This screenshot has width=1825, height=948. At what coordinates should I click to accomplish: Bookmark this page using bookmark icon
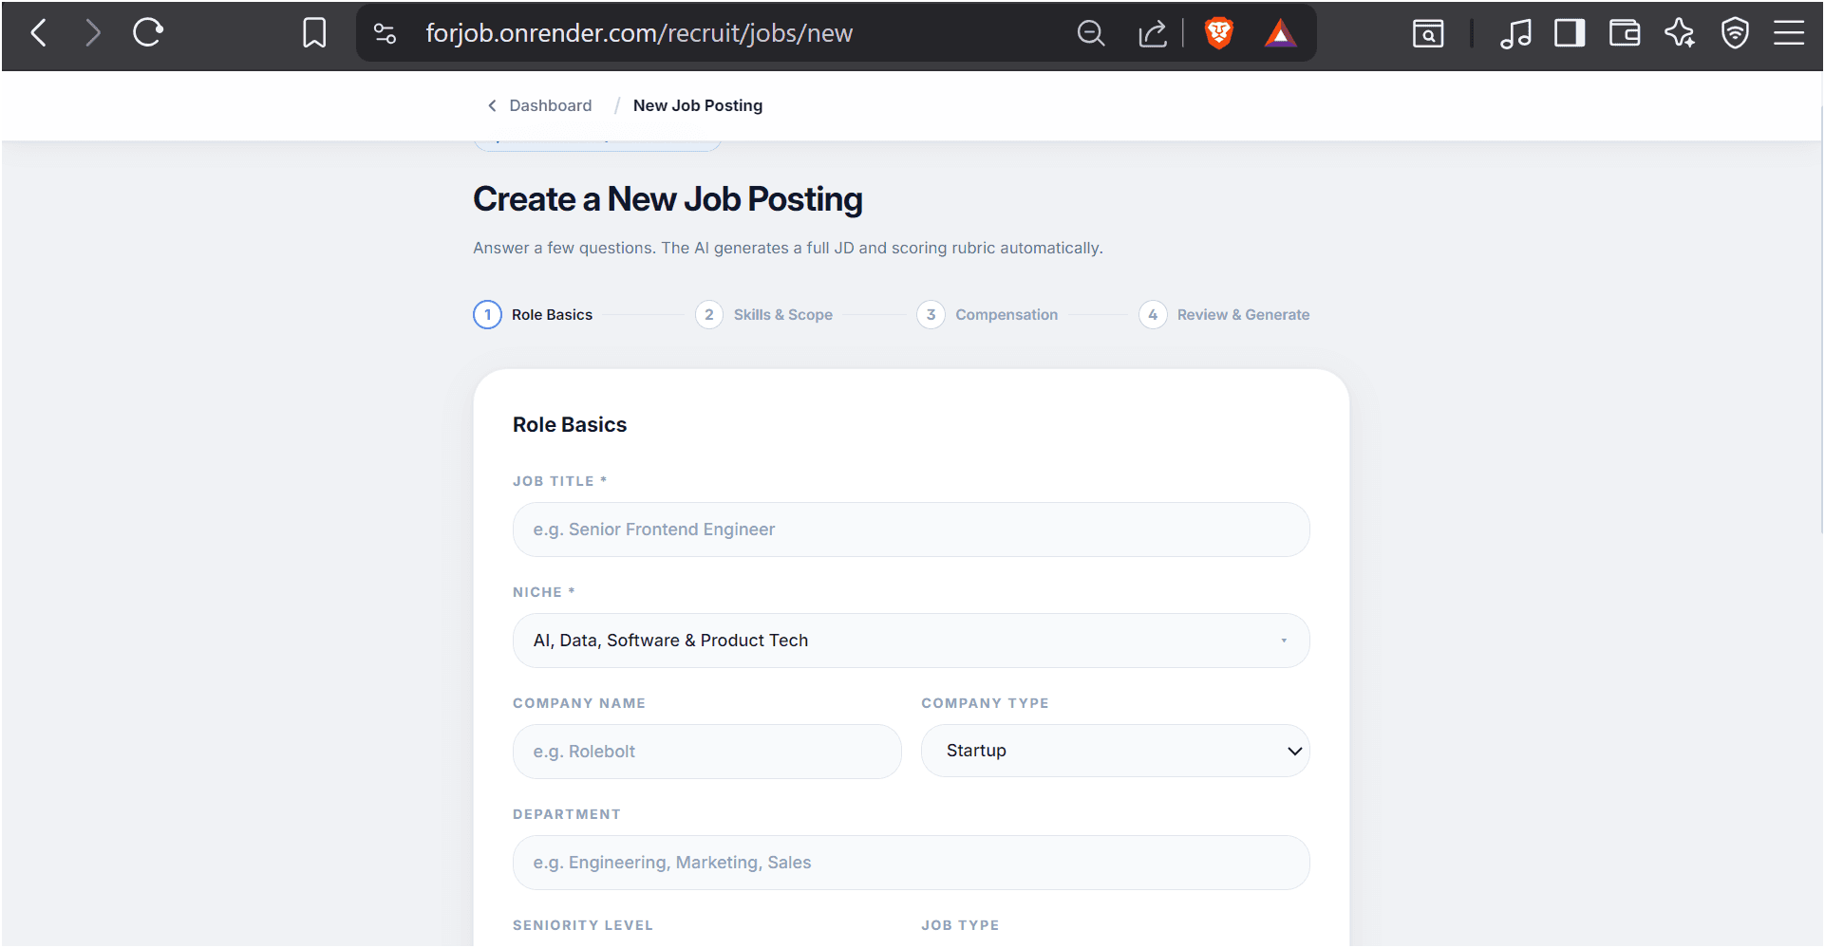[314, 33]
